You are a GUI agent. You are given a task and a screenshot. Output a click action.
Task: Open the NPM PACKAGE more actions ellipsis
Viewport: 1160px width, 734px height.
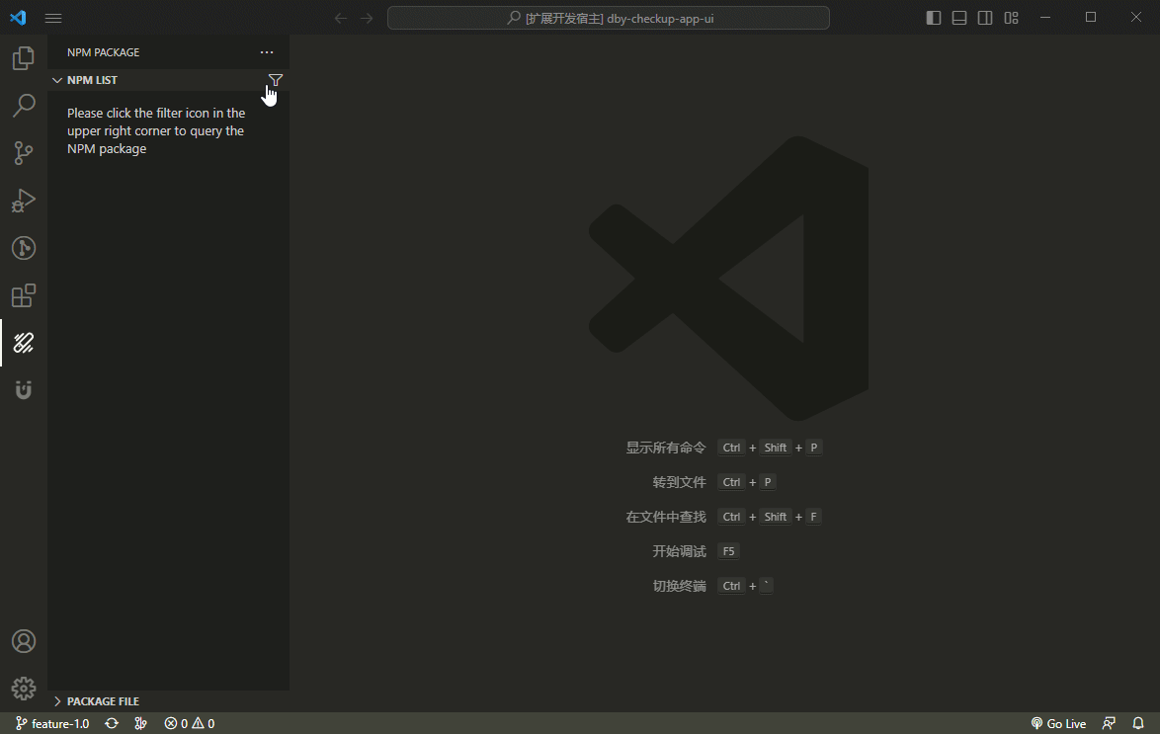pos(267,52)
